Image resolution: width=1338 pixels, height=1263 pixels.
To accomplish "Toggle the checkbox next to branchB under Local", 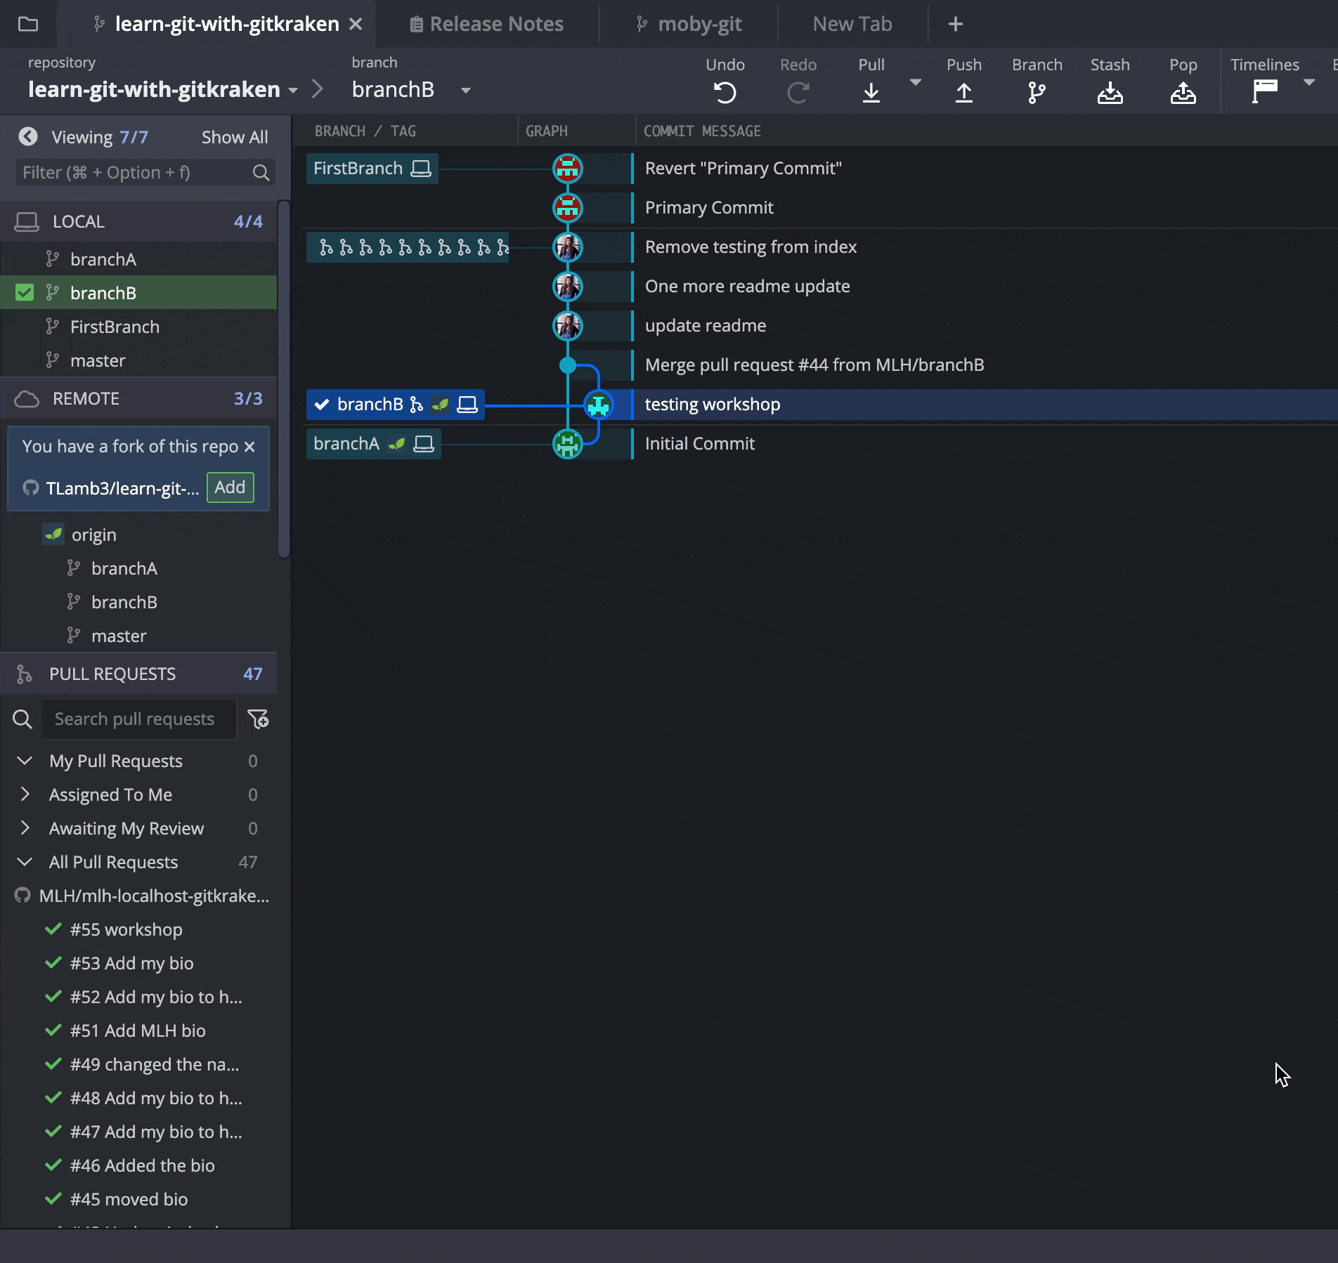I will click(25, 292).
